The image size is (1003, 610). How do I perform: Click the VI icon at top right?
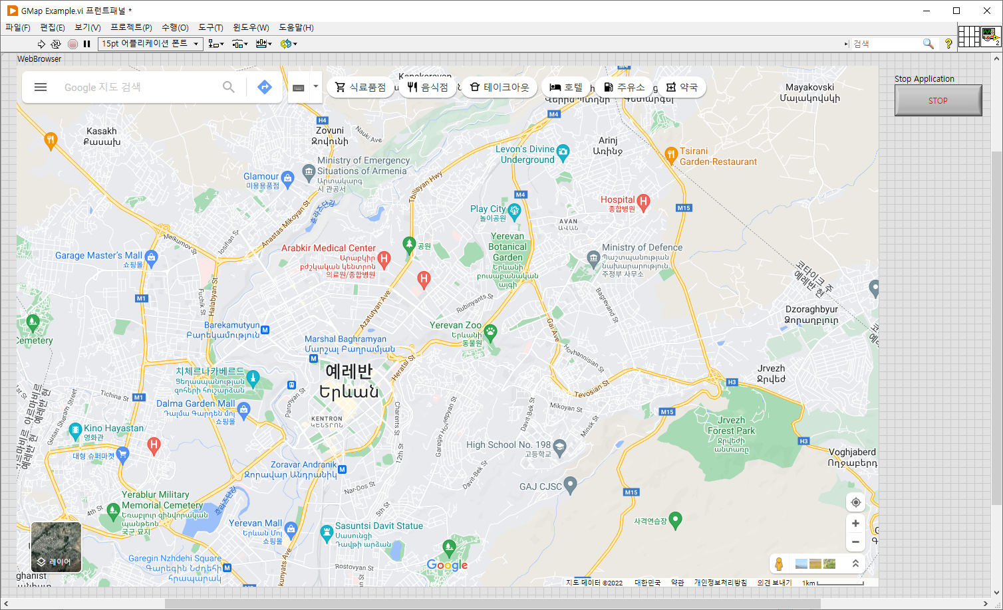991,36
